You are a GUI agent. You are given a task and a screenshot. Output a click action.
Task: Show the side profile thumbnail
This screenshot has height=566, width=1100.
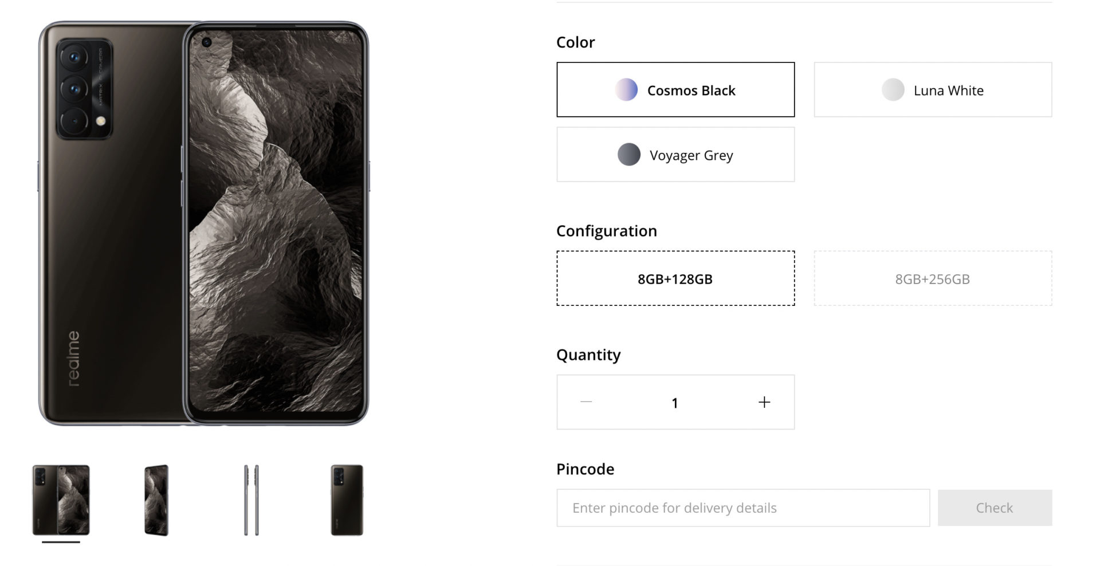point(252,500)
